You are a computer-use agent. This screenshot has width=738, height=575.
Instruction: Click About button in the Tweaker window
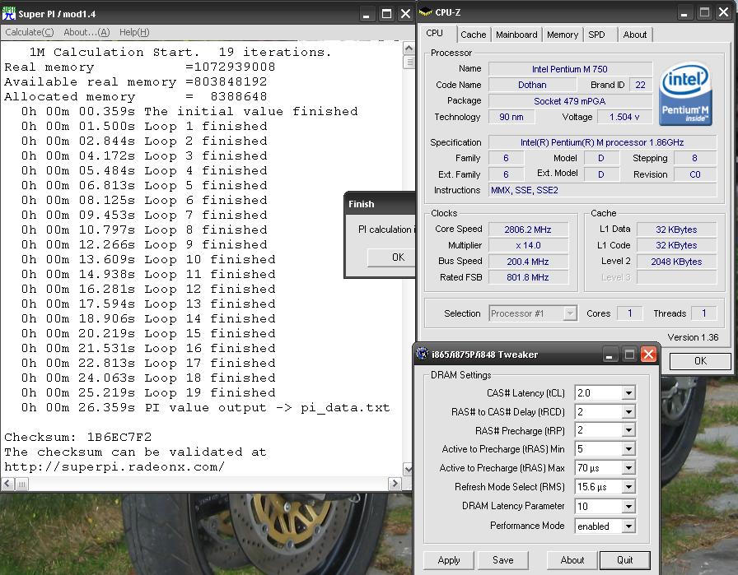coord(572,560)
